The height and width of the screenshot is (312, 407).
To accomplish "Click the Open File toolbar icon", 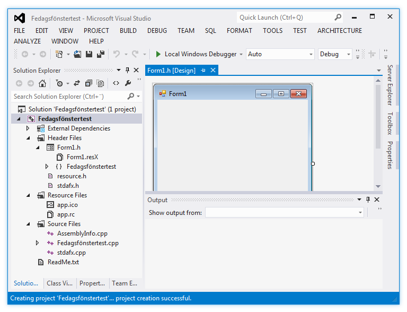I will point(77,54).
